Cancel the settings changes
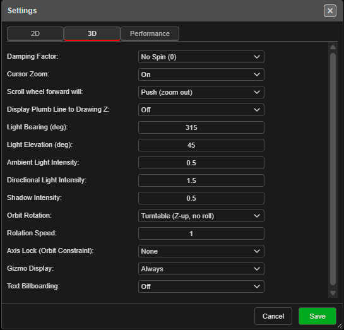Viewport: 344px width, 330px height. [x=273, y=316]
